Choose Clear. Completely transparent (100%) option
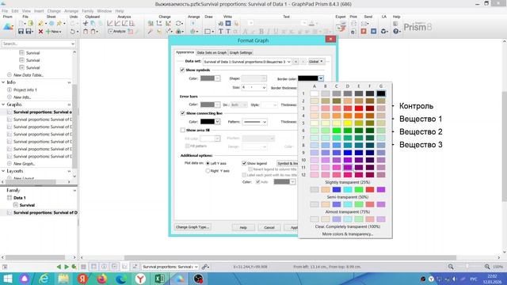This screenshot has width=507, height=285. 347,226
